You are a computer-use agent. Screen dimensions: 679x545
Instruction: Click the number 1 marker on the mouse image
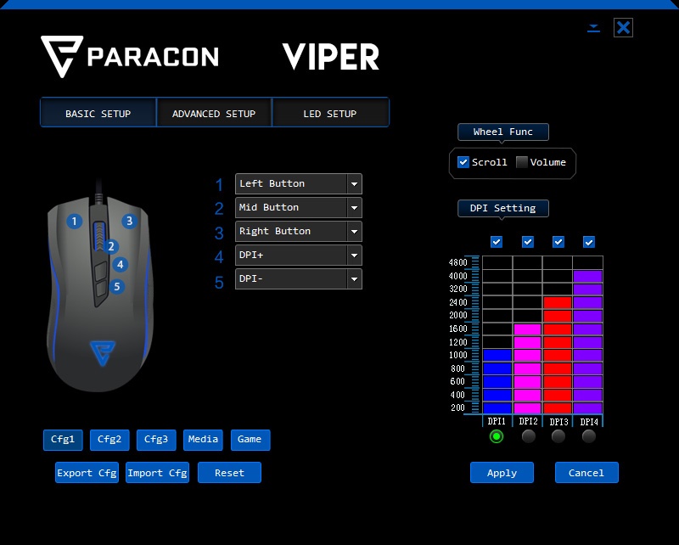point(74,222)
